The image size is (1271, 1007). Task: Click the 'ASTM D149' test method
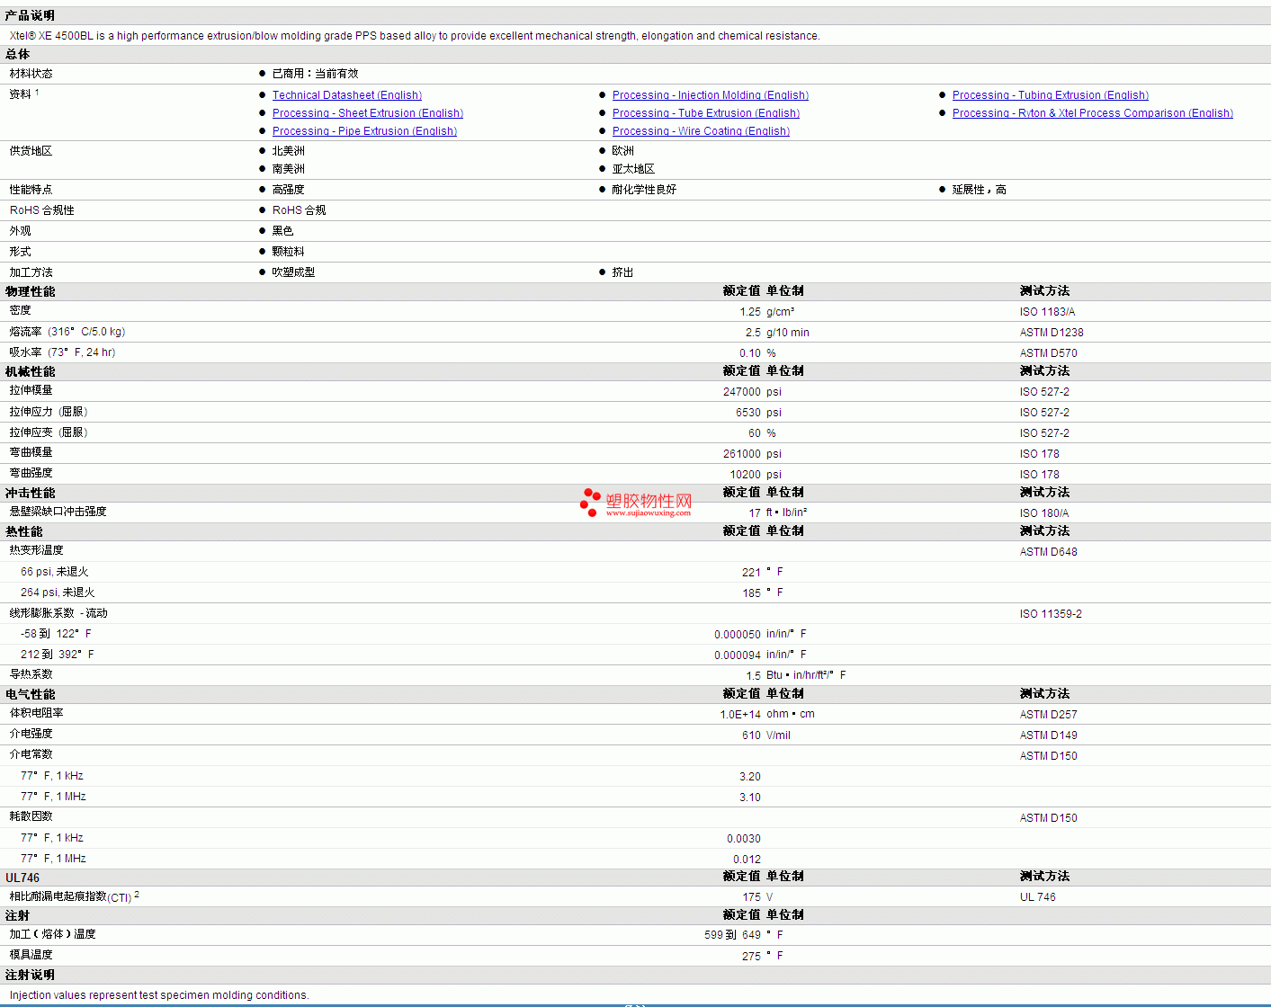(1049, 735)
